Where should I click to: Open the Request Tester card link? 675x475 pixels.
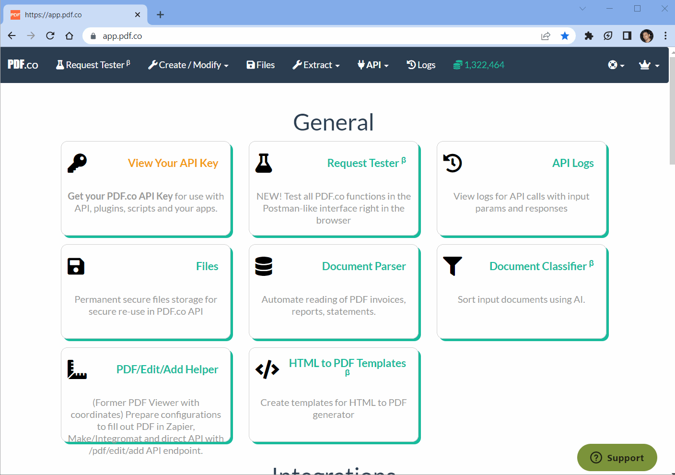click(x=366, y=163)
